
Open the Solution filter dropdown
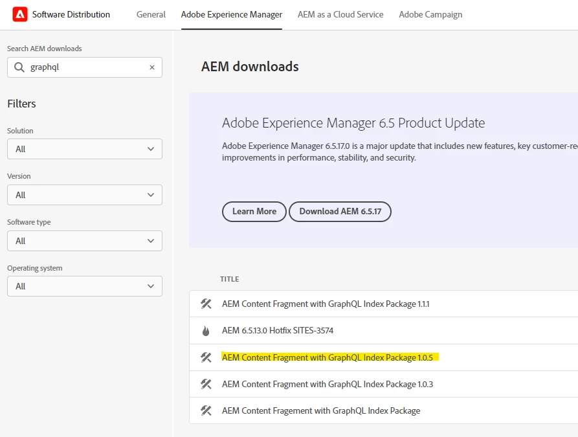point(85,149)
